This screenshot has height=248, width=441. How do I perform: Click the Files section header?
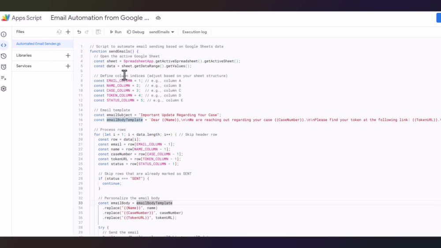[20, 32]
